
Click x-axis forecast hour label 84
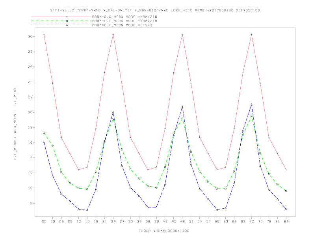pyautogui.click(x=286, y=221)
